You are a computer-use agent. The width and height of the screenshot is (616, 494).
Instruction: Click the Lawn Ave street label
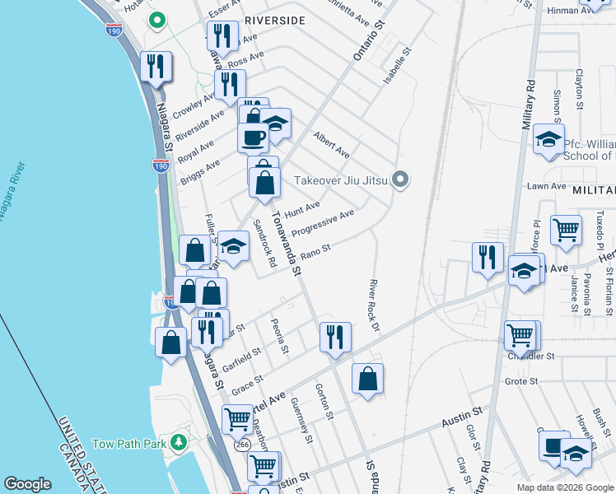click(547, 186)
